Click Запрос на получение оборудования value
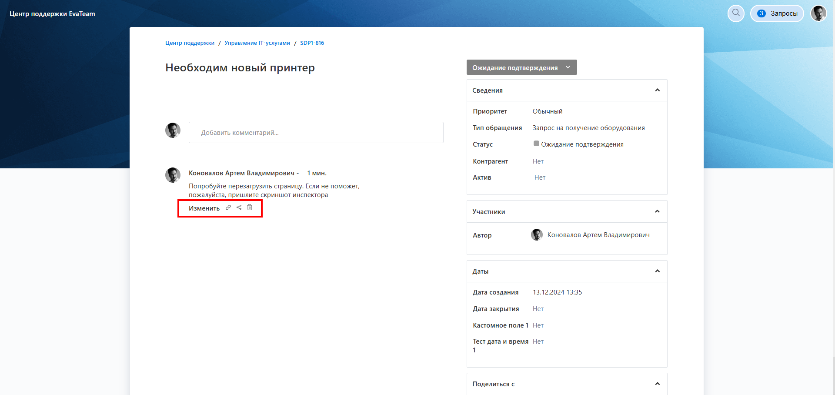 click(x=588, y=128)
